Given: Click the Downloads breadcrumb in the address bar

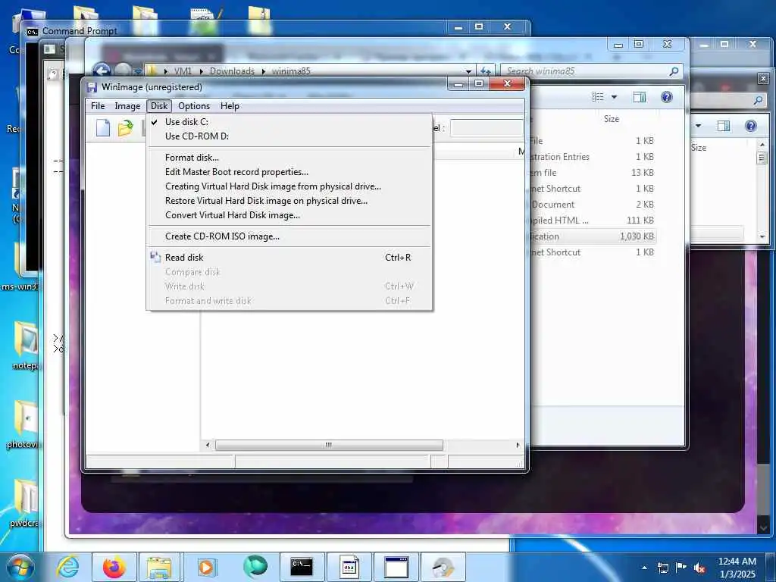Looking at the screenshot, I should click(x=232, y=71).
